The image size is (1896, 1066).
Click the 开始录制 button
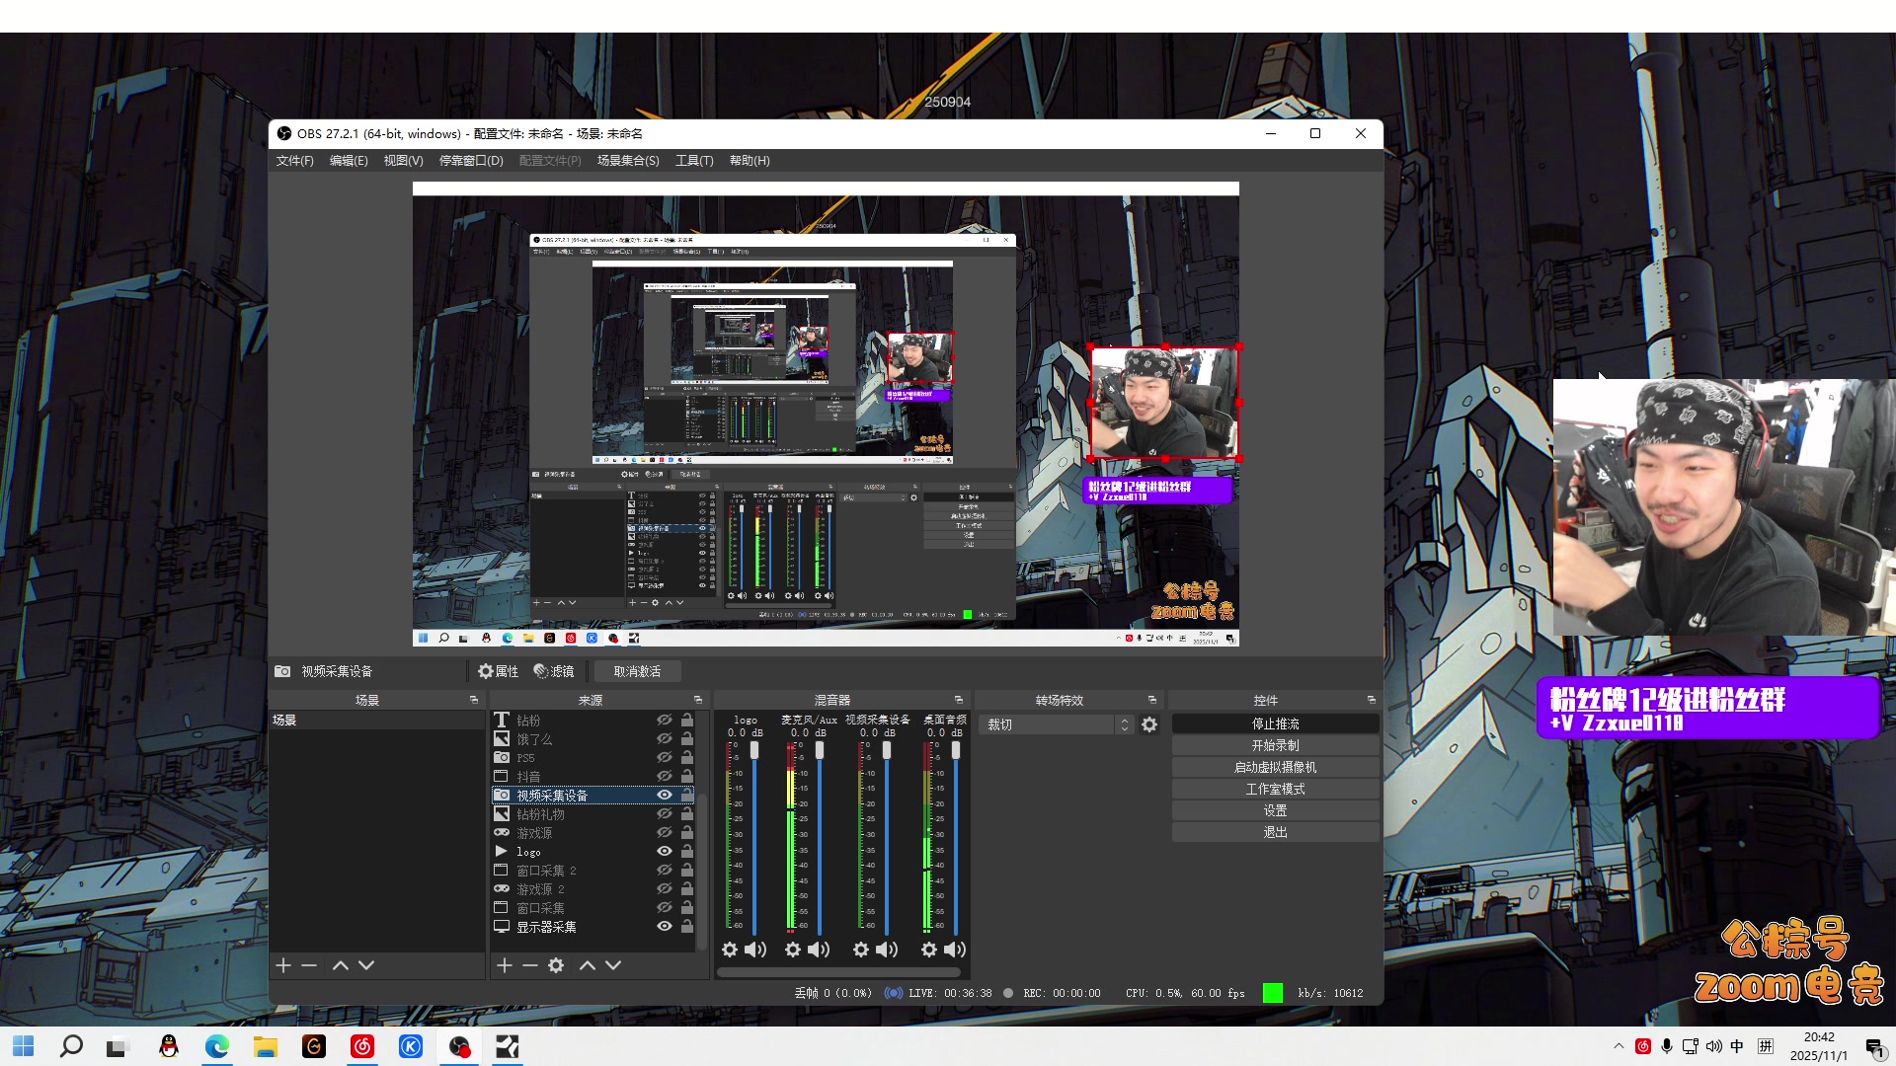pyautogui.click(x=1275, y=745)
